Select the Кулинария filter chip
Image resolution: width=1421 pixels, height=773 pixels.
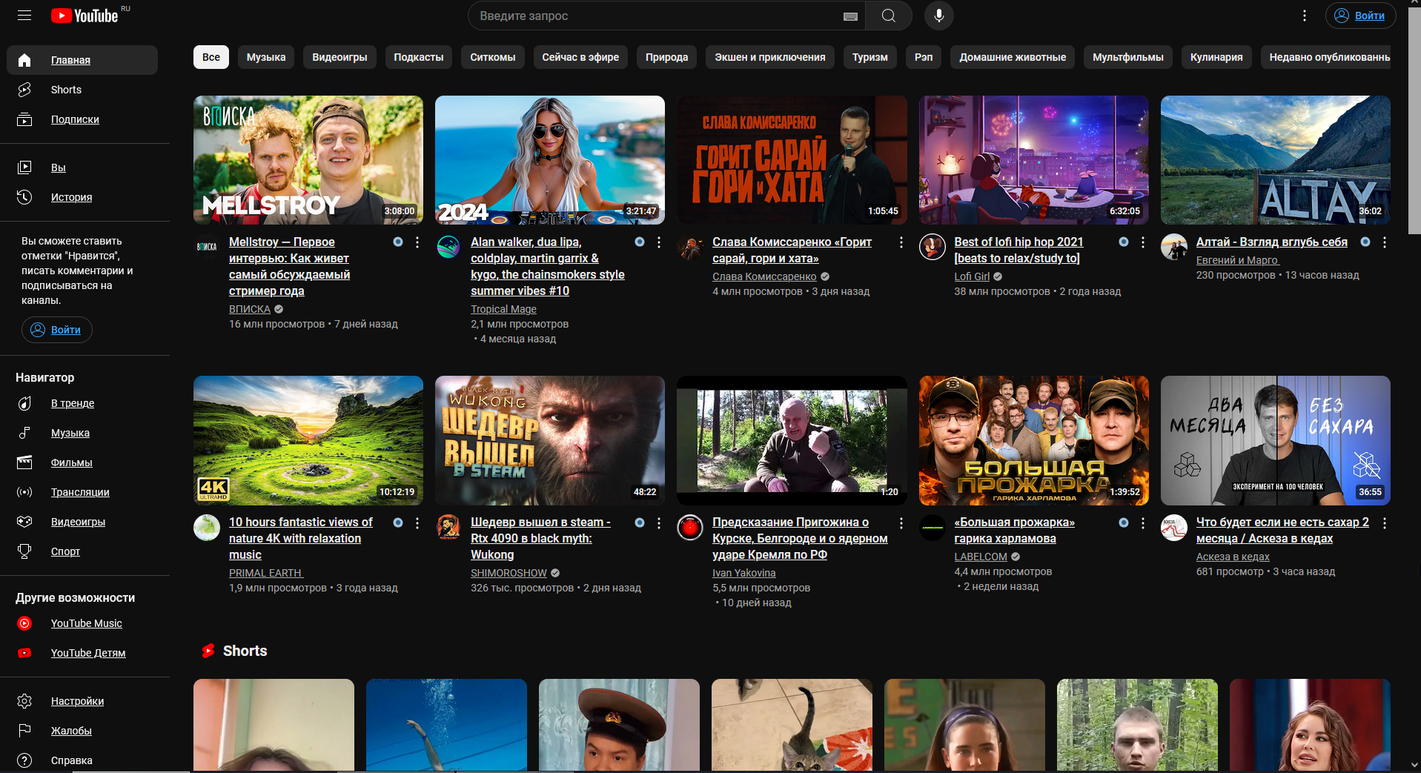coord(1216,57)
